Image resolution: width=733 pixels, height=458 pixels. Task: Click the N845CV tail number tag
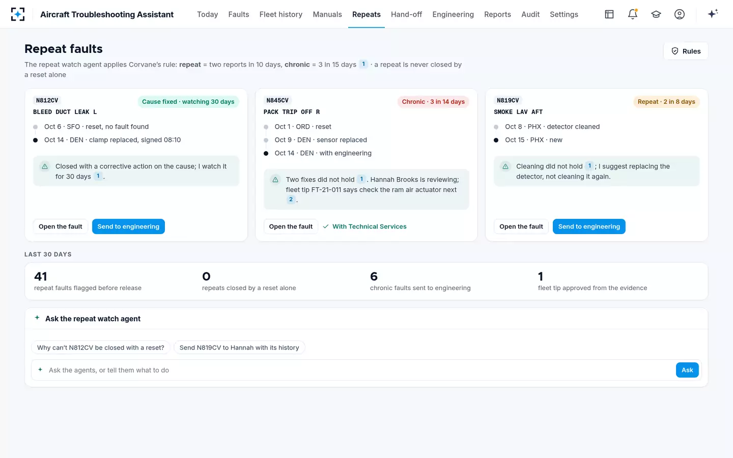[277, 100]
